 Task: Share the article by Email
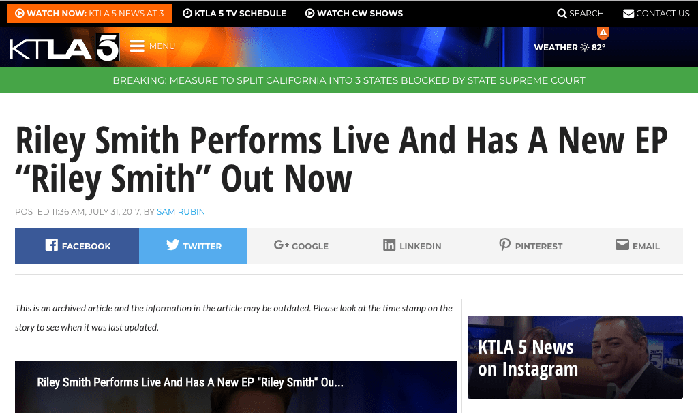click(x=637, y=246)
